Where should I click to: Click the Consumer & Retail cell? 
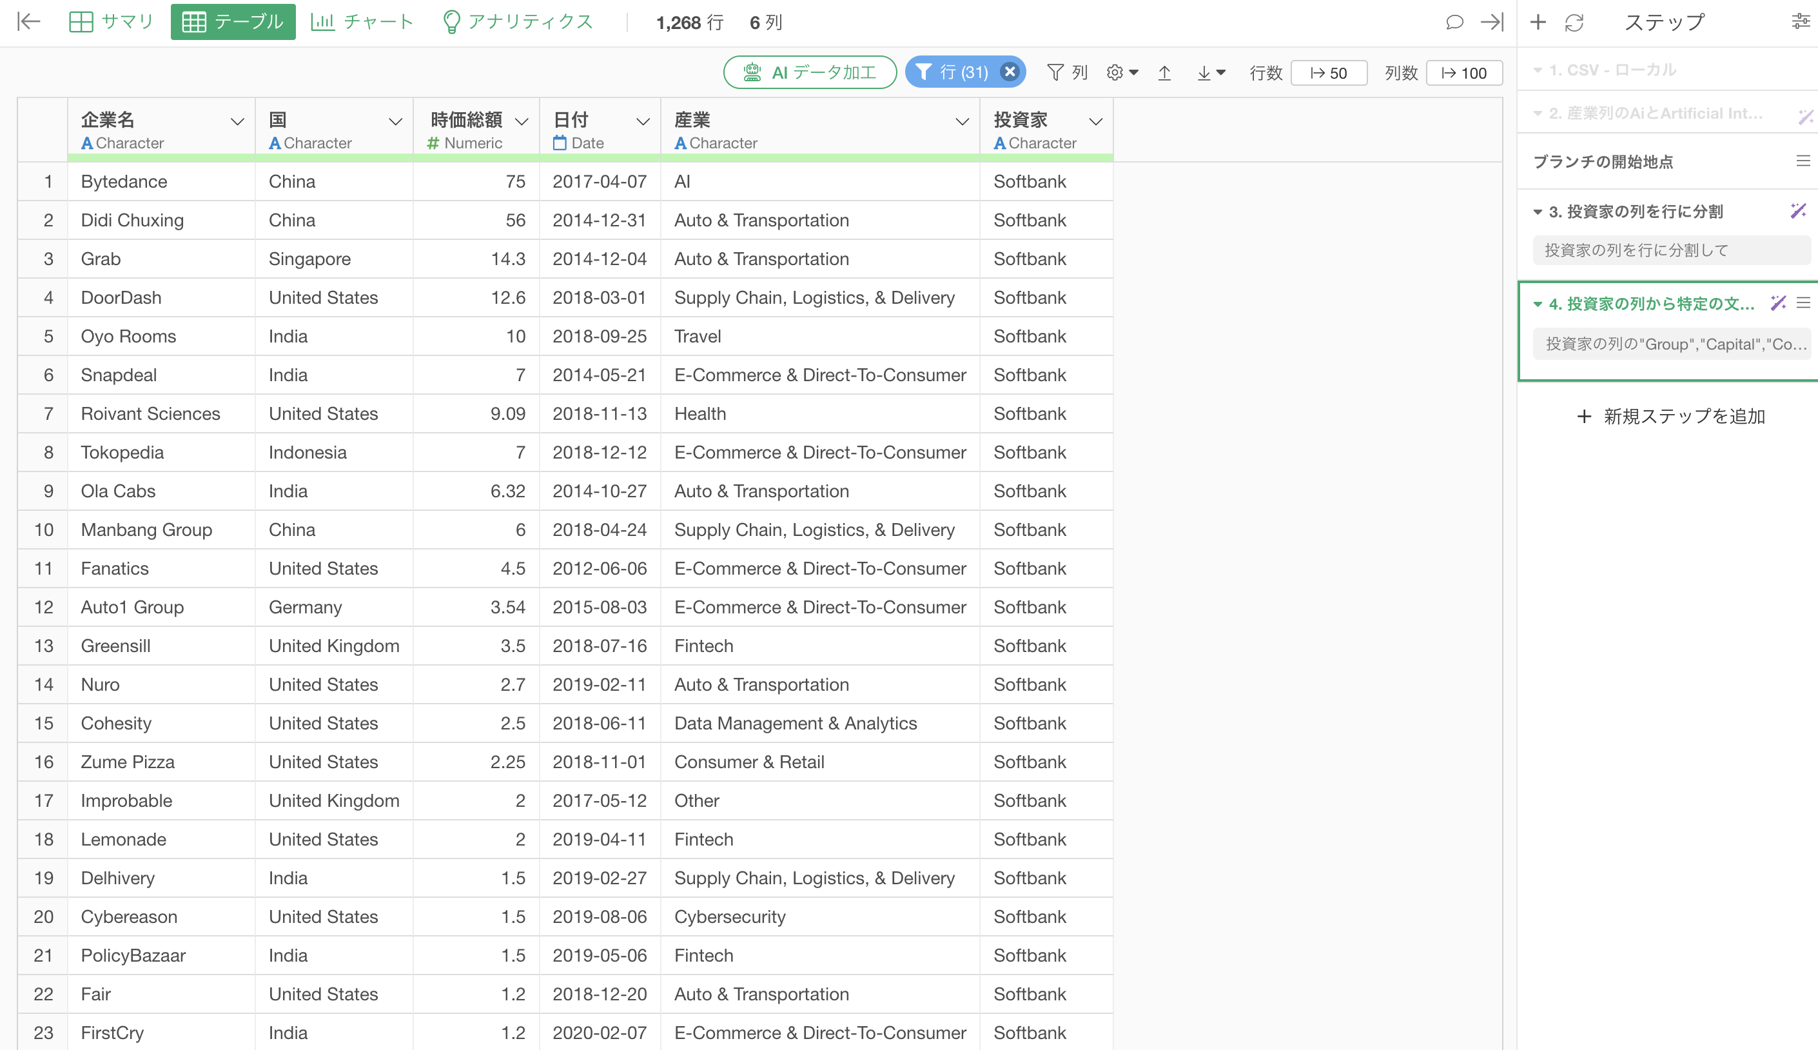pyautogui.click(x=820, y=762)
